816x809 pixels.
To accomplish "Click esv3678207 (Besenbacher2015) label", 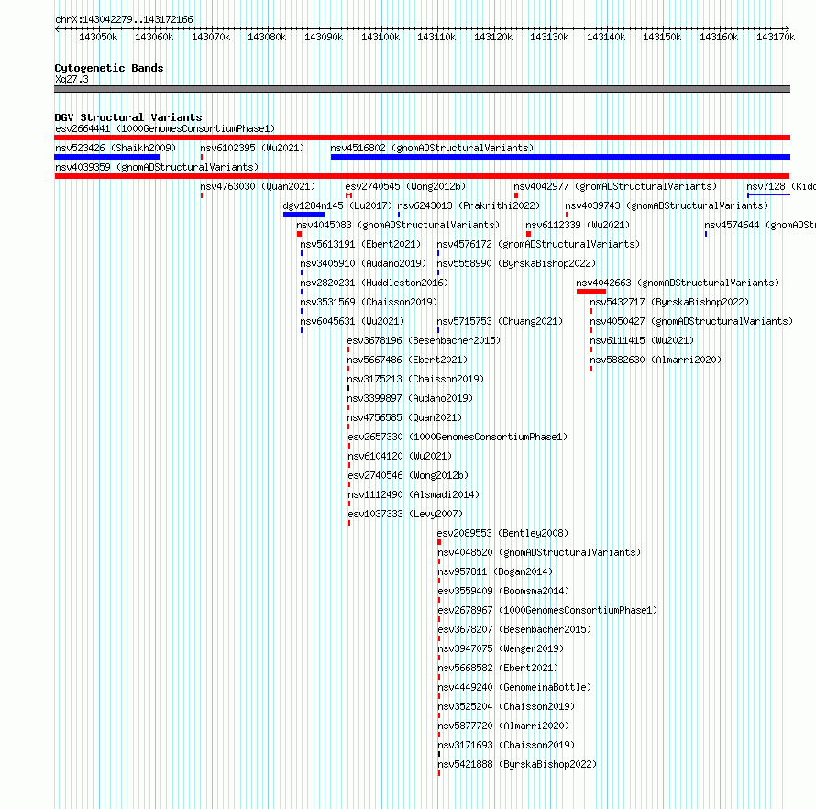I will pyautogui.click(x=514, y=629).
